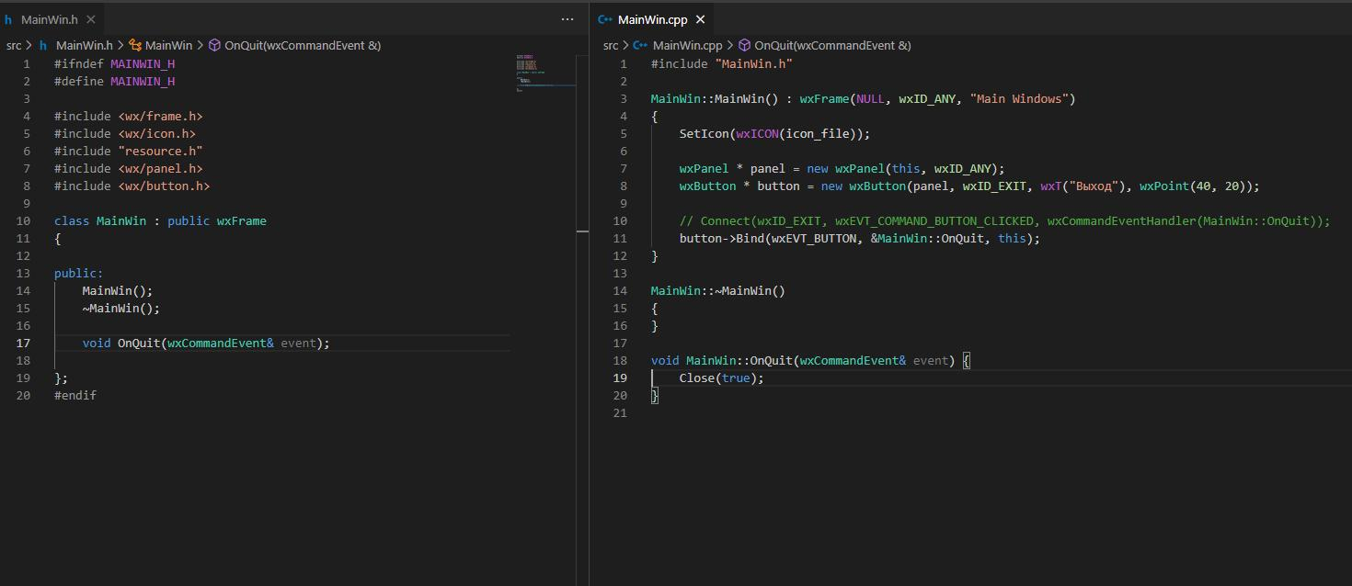Select line number 17 in MainWin.h
Viewport: 1352px width, 586px height.
[x=23, y=344]
